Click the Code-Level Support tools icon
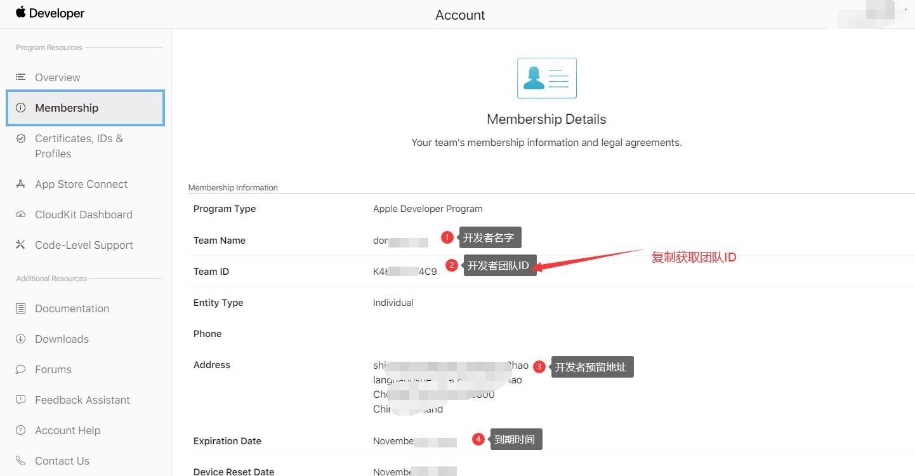Image resolution: width=915 pixels, height=476 pixels. (x=21, y=245)
